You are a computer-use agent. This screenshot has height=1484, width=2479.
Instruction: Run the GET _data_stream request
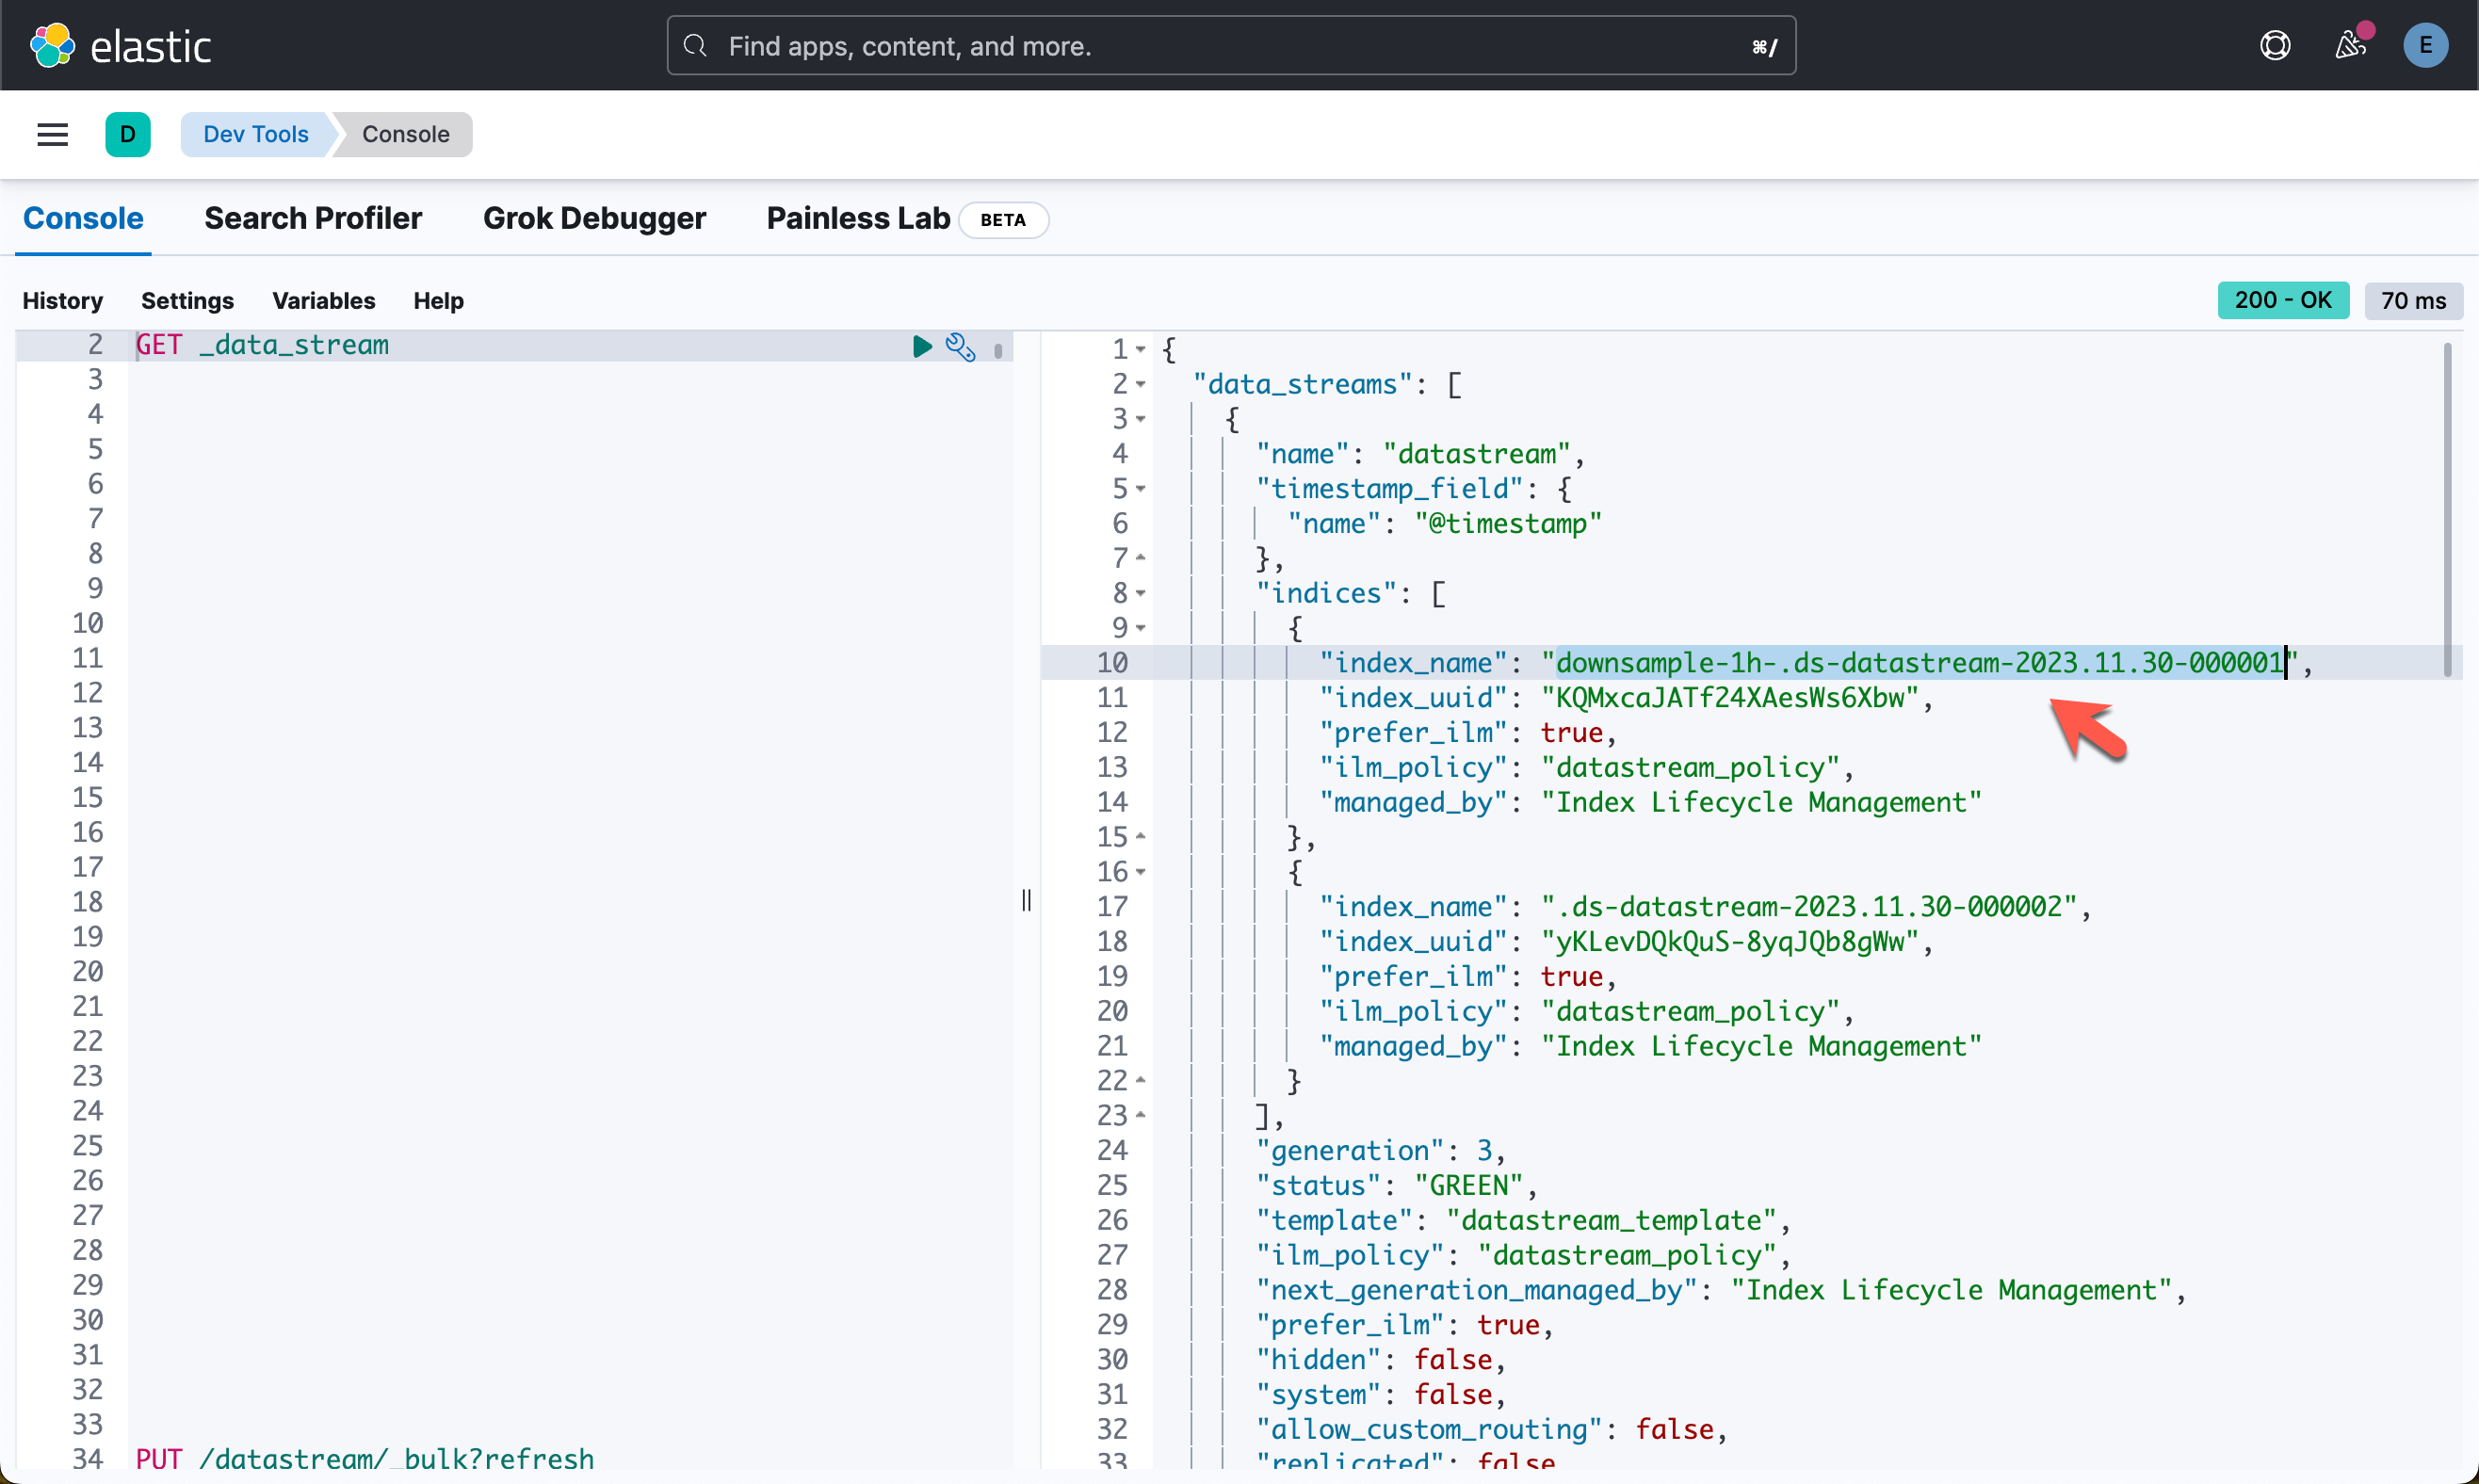coord(921,346)
